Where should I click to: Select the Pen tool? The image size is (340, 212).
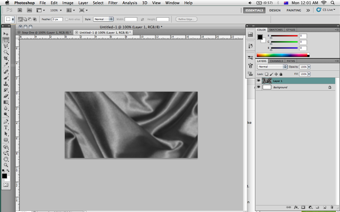pos(6,121)
